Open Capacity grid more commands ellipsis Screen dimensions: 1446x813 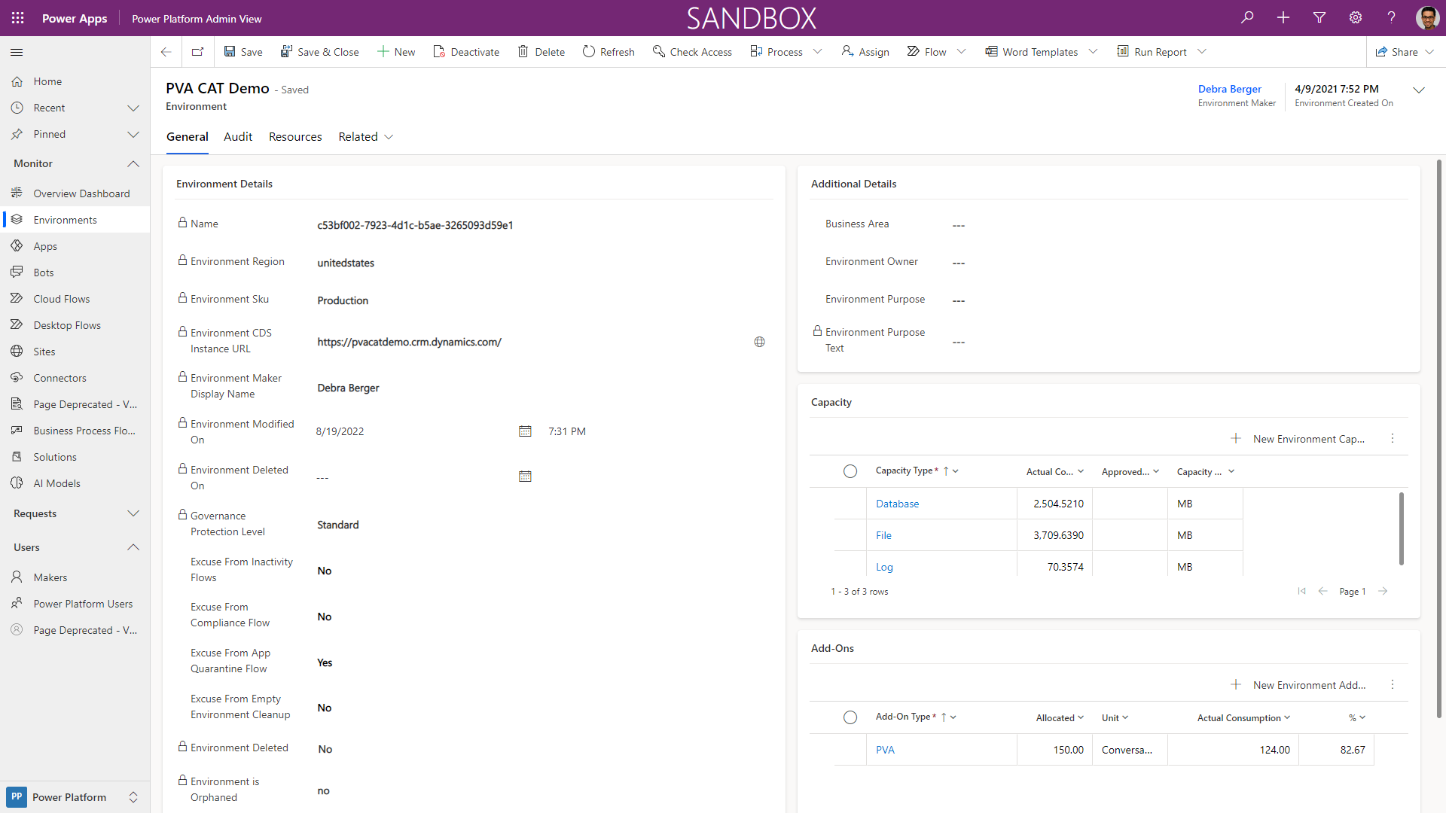[1393, 438]
